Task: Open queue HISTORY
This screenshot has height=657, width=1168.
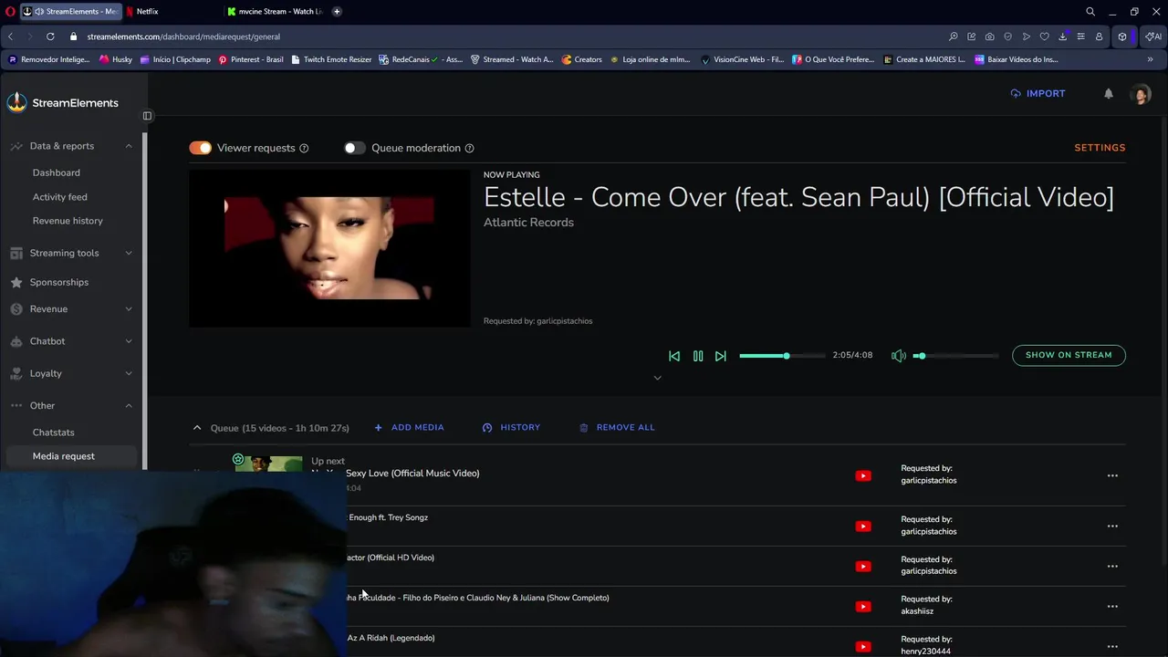Action: (x=511, y=427)
